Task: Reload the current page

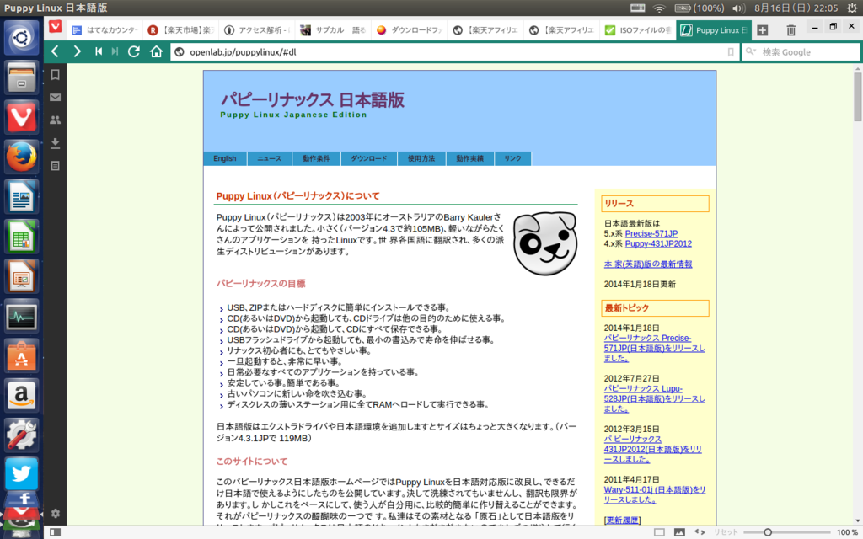Action: click(x=134, y=51)
